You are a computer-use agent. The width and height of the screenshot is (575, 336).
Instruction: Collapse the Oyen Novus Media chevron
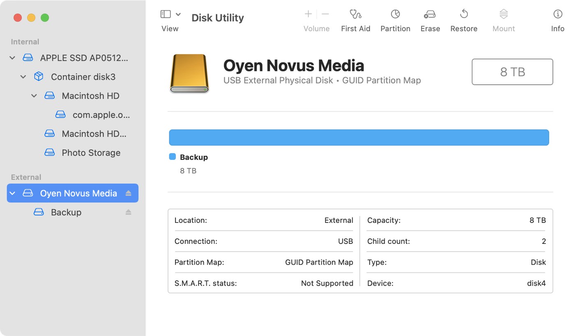pyautogui.click(x=12, y=193)
